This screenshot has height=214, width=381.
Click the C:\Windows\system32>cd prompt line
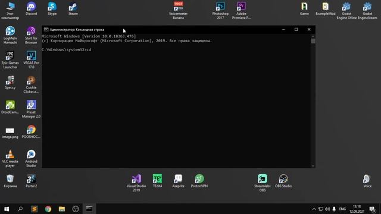point(66,50)
